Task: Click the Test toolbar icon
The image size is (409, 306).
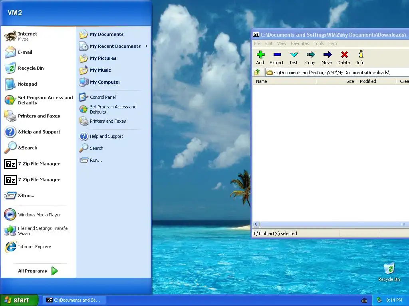Action: (x=294, y=57)
